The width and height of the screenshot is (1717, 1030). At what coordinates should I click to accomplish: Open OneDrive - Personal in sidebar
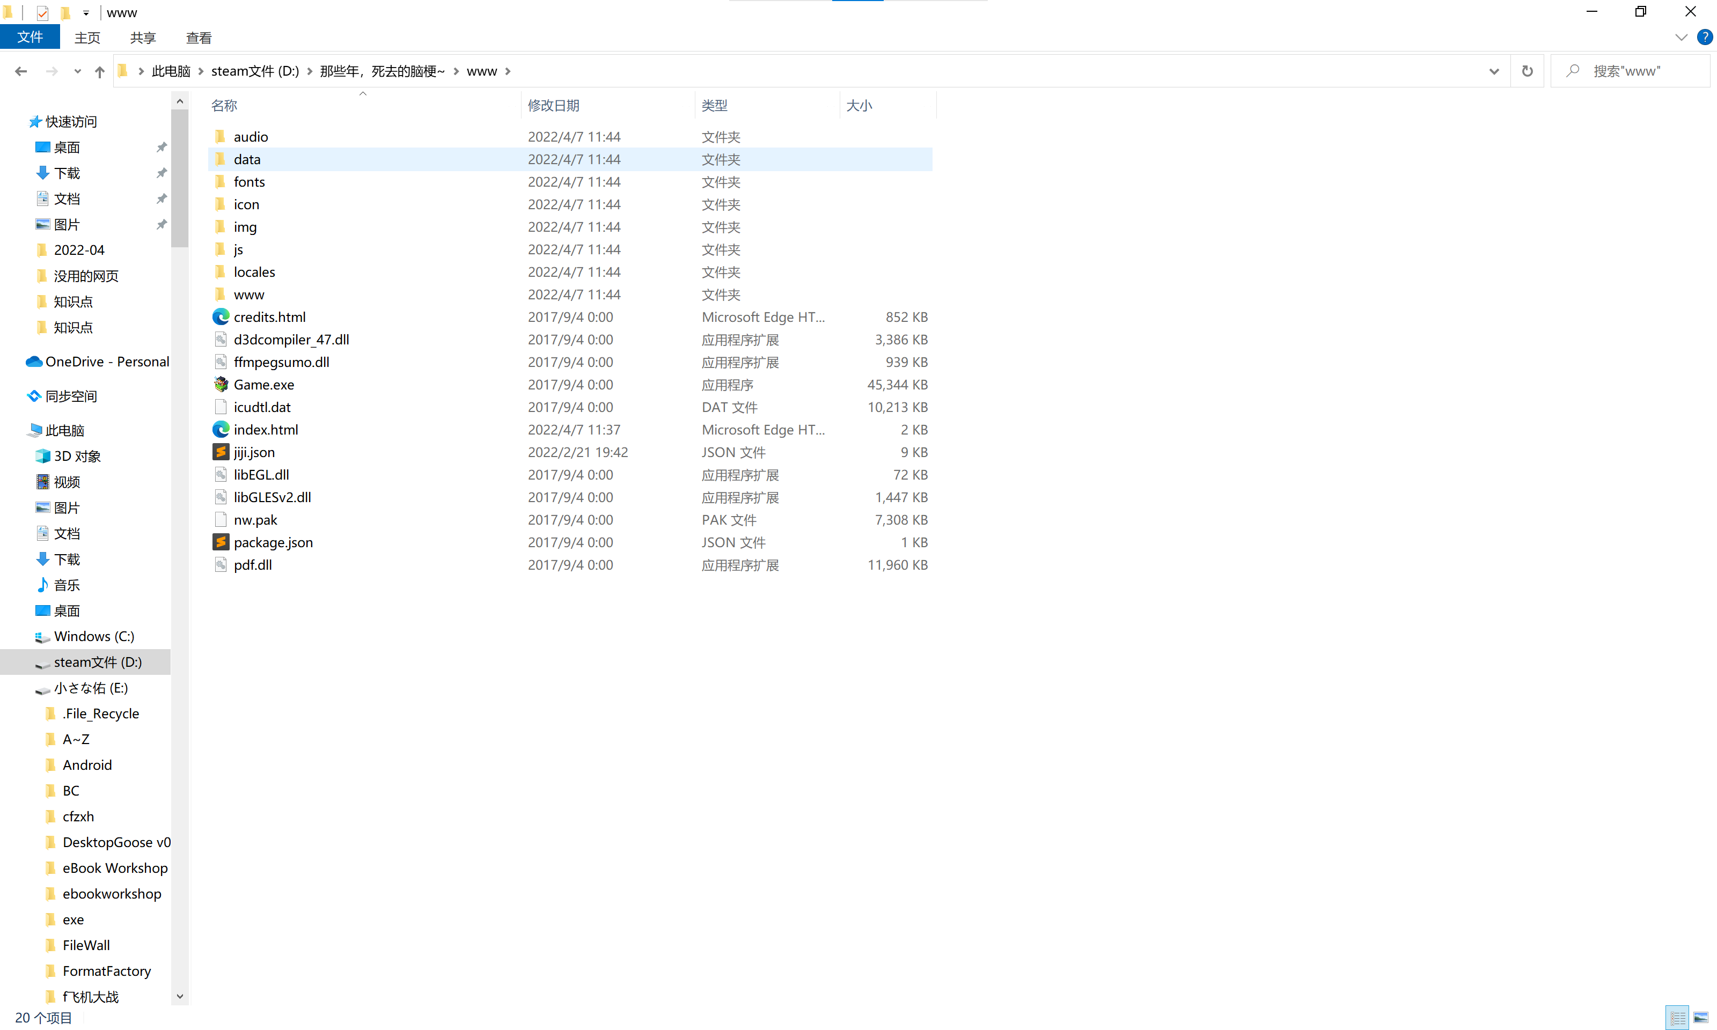(98, 362)
